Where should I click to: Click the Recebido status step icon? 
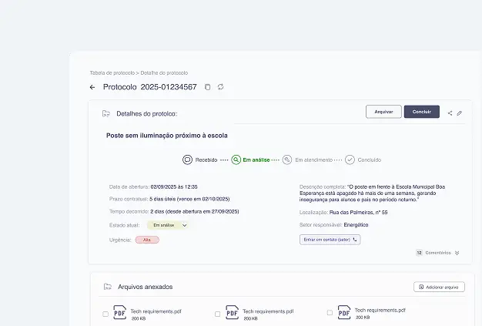pos(187,160)
